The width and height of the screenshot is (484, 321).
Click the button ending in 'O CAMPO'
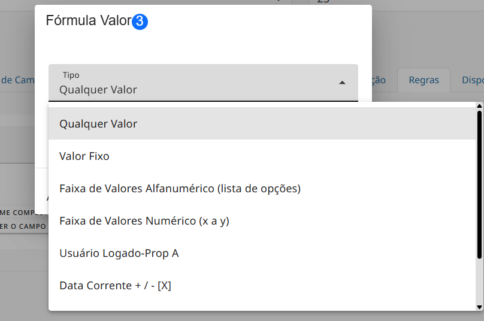pos(23,226)
